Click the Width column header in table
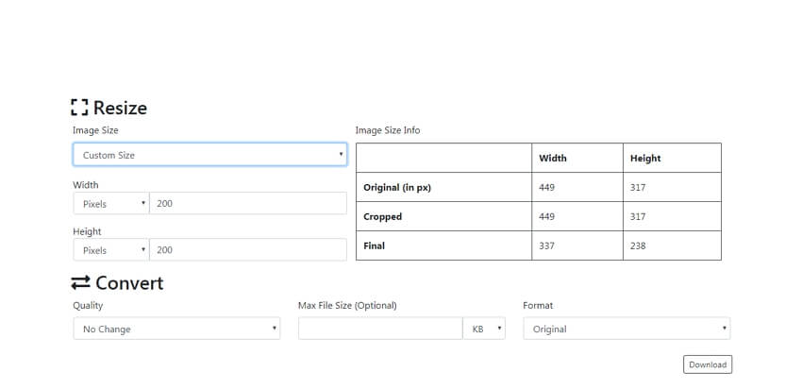802x389 pixels. [x=553, y=159]
